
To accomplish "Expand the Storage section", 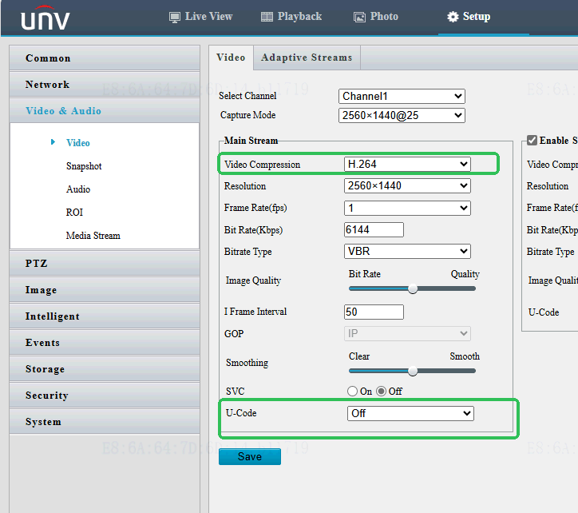I will coord(105,369).
